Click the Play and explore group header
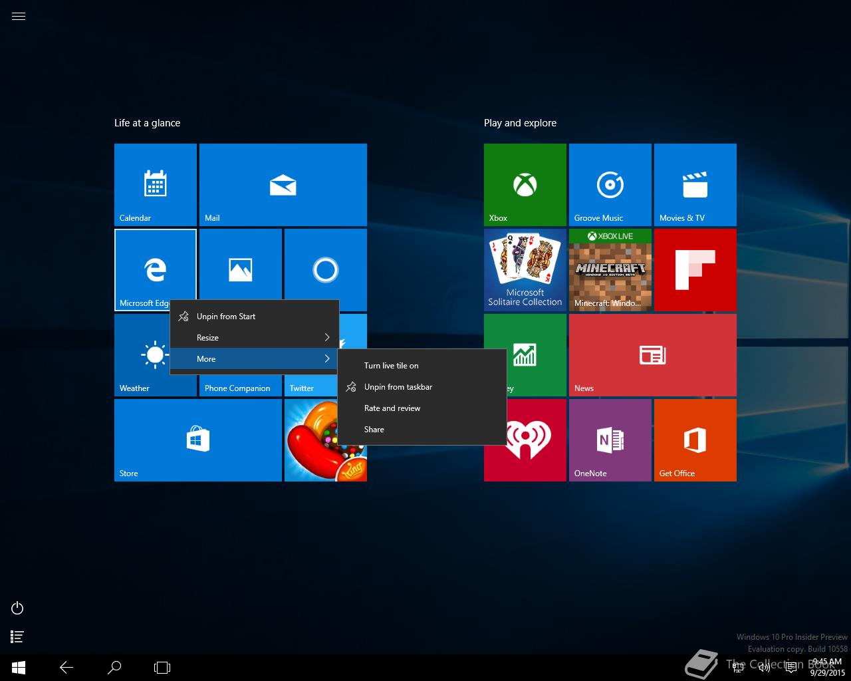Image resolution: width=851 pixels, height=681 pixels. [x=520, y=123]
